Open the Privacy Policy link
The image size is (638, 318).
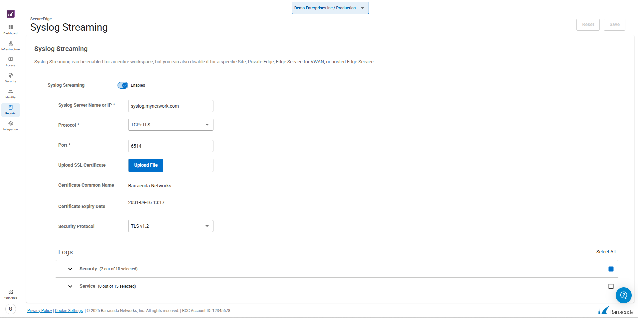click(40, 311)
